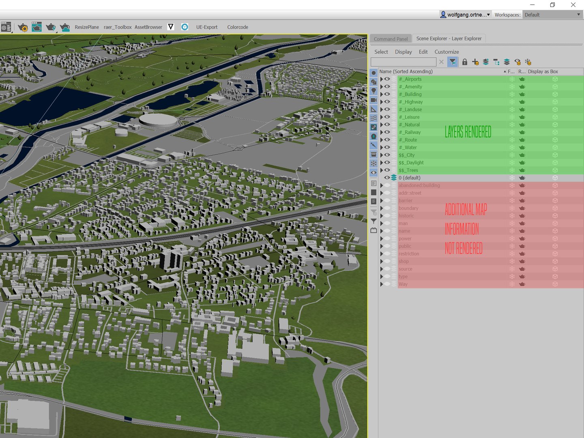
Task: Click the AssetBrowser toolbar button
Action: [x=148, y=27]
